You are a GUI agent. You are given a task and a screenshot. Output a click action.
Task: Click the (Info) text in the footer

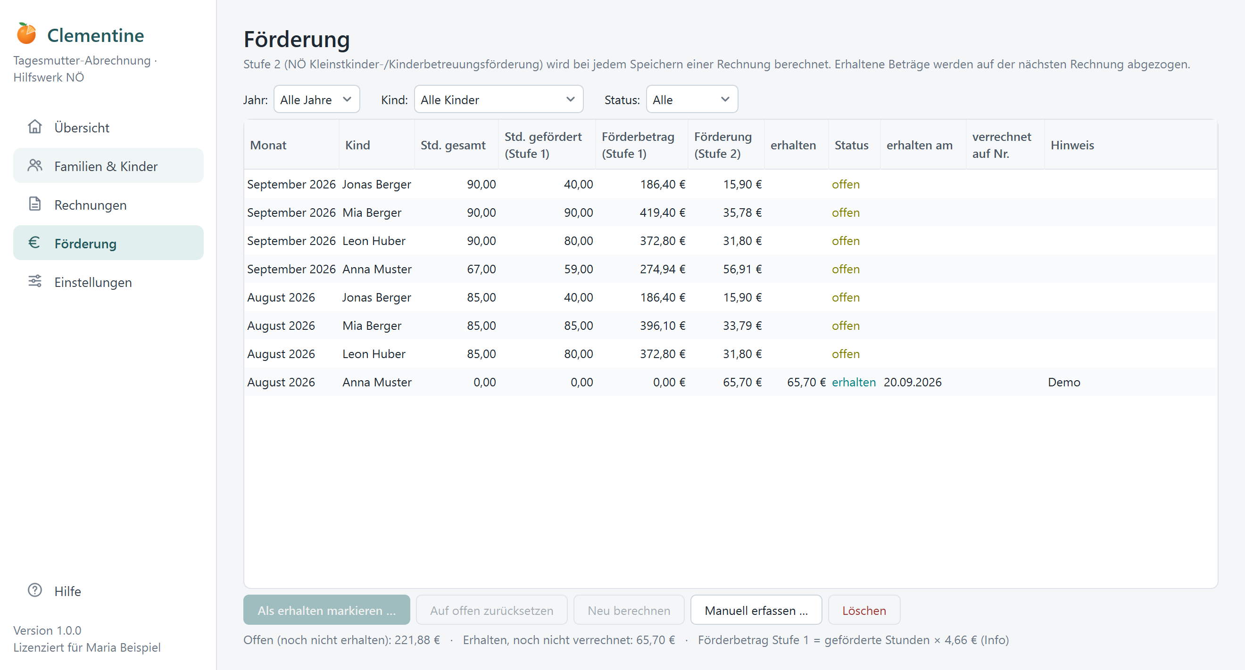coord(995,639)
